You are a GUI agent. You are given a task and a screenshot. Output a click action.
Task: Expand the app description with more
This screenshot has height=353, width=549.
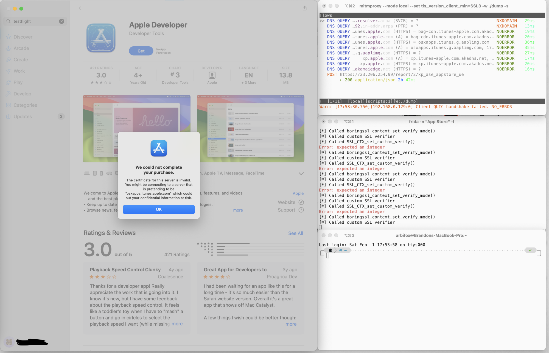point(238,210)
